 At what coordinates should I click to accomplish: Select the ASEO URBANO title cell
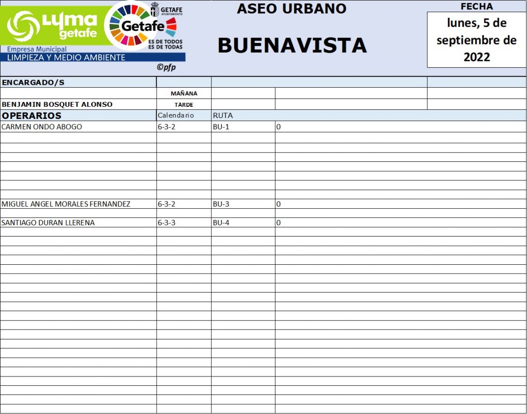coord(291,9)
